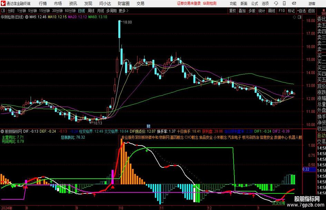Click the 2024年 timeline year label

pos(7,208)
